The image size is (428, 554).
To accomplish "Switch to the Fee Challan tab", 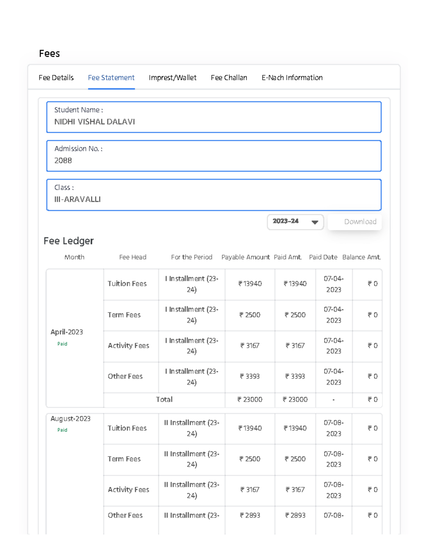I will coord(229,77).
